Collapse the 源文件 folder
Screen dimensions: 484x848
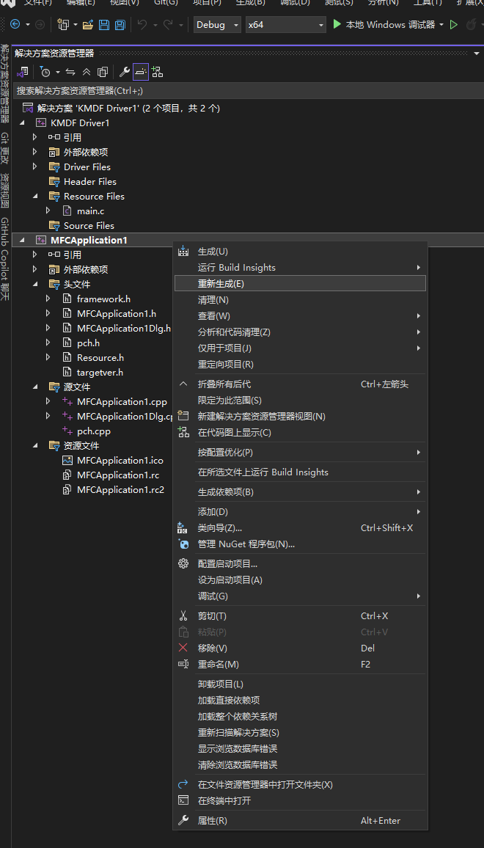click(x=35, y=387)
